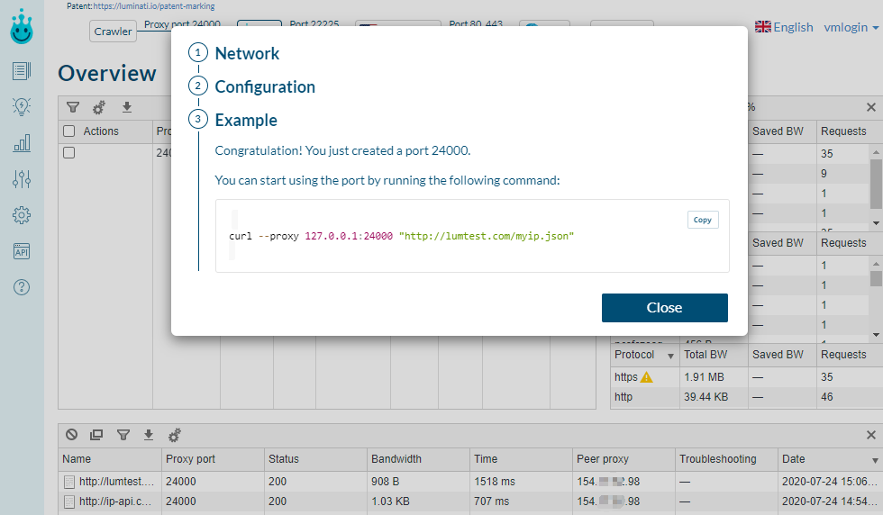Image resolution: width=883 pixels, height=515 pixels.
Task: Open the logs list icon in sidebar
Action: pyautogui.click(x=22, y=70)
